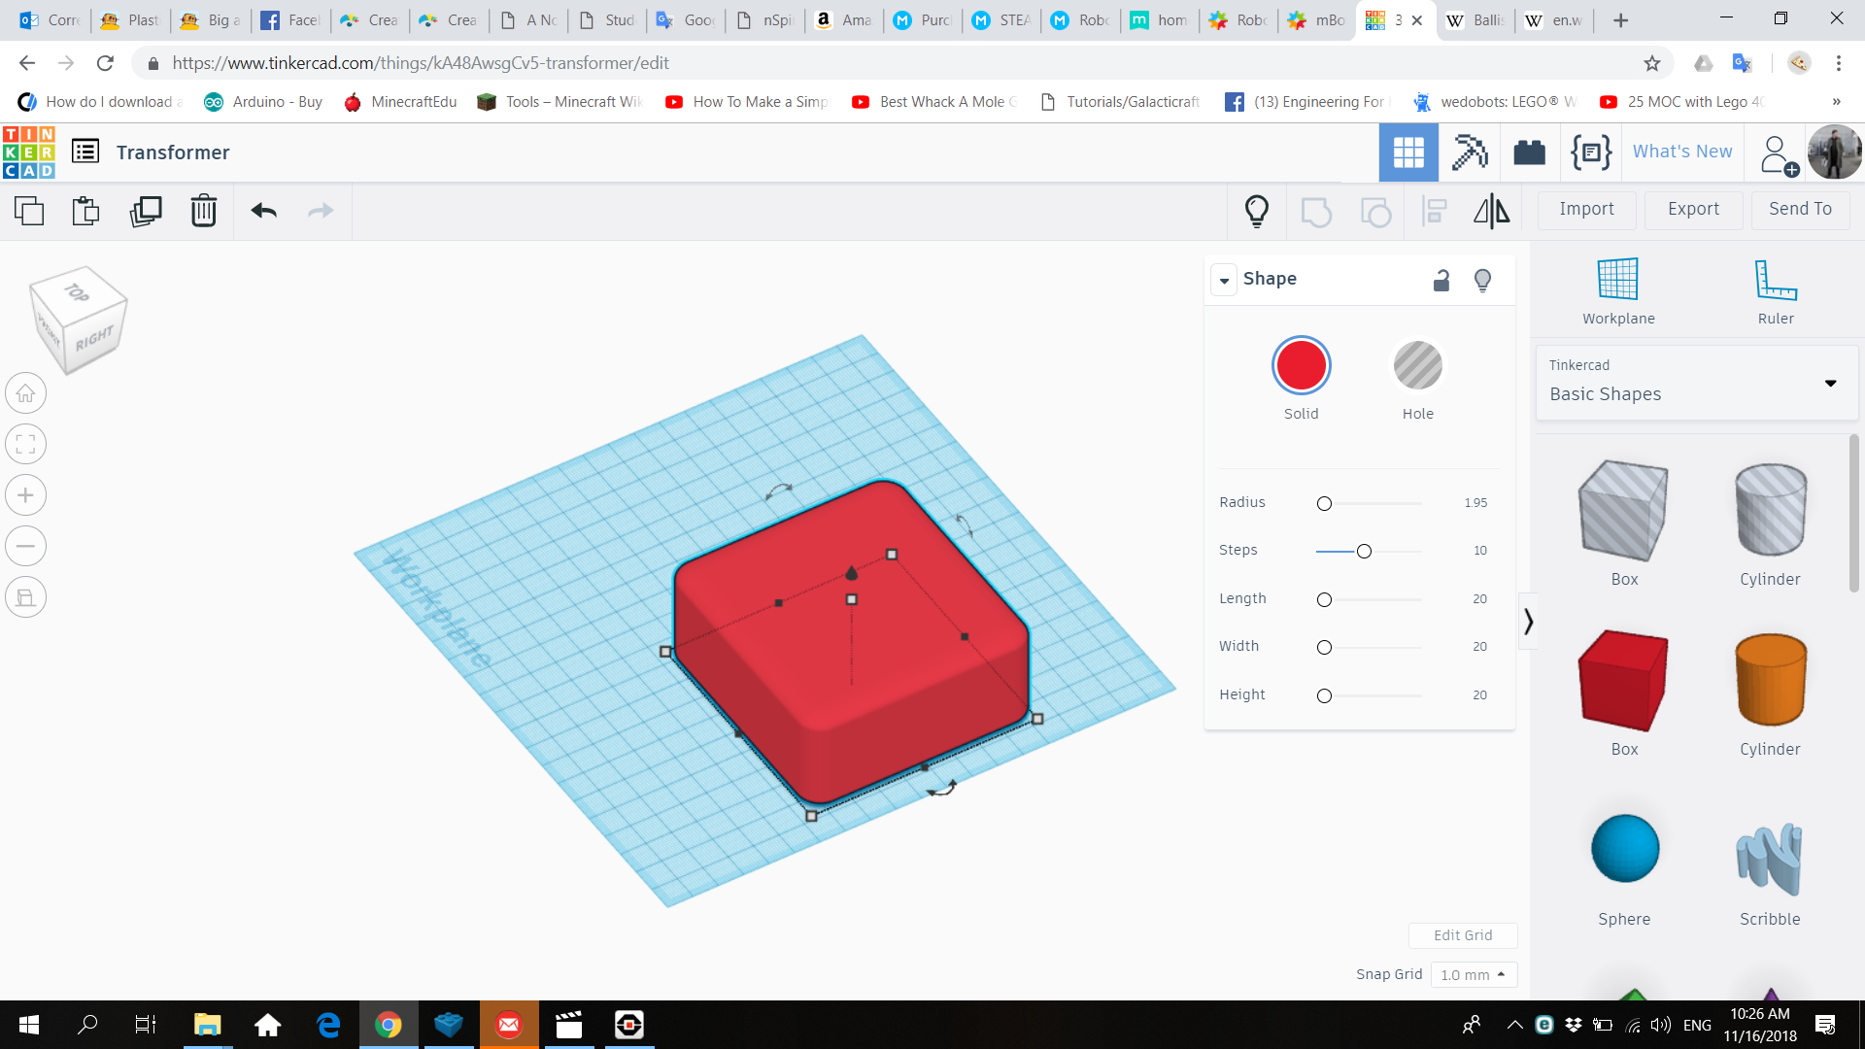Viewport: 1865px width, 1049px height.
Task: Click the Export button
Action: pos(1693,209)
